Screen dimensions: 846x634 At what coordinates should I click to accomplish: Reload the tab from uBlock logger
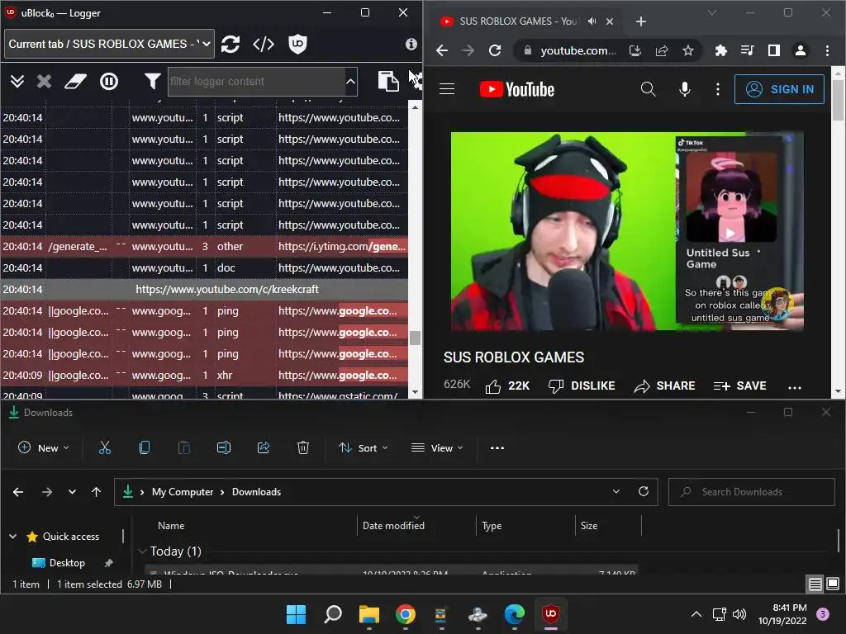click(231, 45)
